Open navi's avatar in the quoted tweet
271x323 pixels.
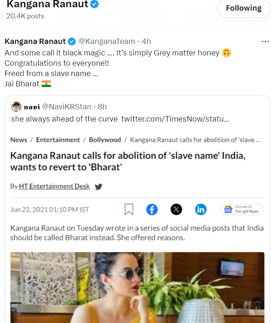pos(16,107)
